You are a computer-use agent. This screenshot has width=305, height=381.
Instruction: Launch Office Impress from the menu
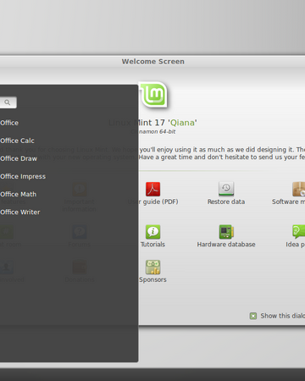click(x=23, y=177)
